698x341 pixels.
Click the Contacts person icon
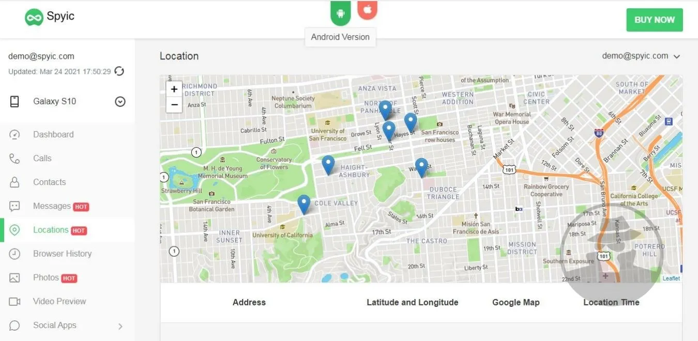tap(14, 182)
